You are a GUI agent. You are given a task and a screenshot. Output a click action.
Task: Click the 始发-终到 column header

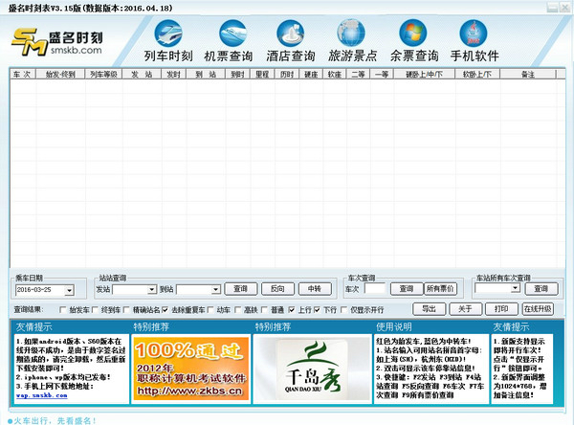tap(60, 75)
